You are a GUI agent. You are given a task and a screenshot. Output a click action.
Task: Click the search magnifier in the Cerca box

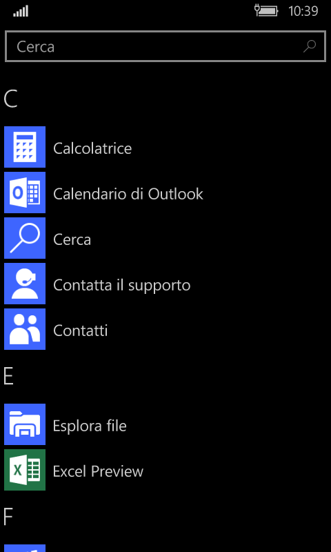pos(310,46)
